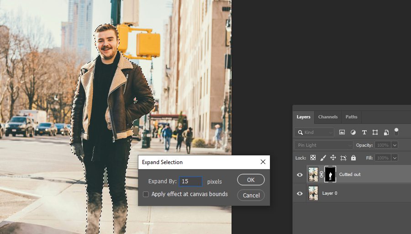Hide Layer 0 visibility eye
The width and height of the screenshot is (411, 234).
(300, 193)
